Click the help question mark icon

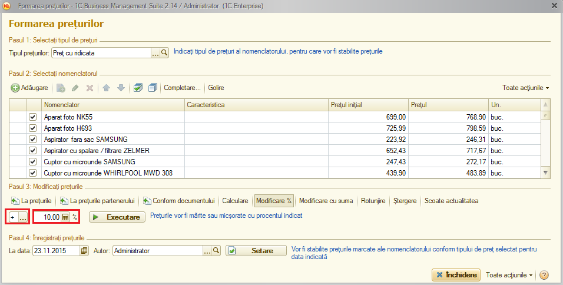(x=544, y=275)
